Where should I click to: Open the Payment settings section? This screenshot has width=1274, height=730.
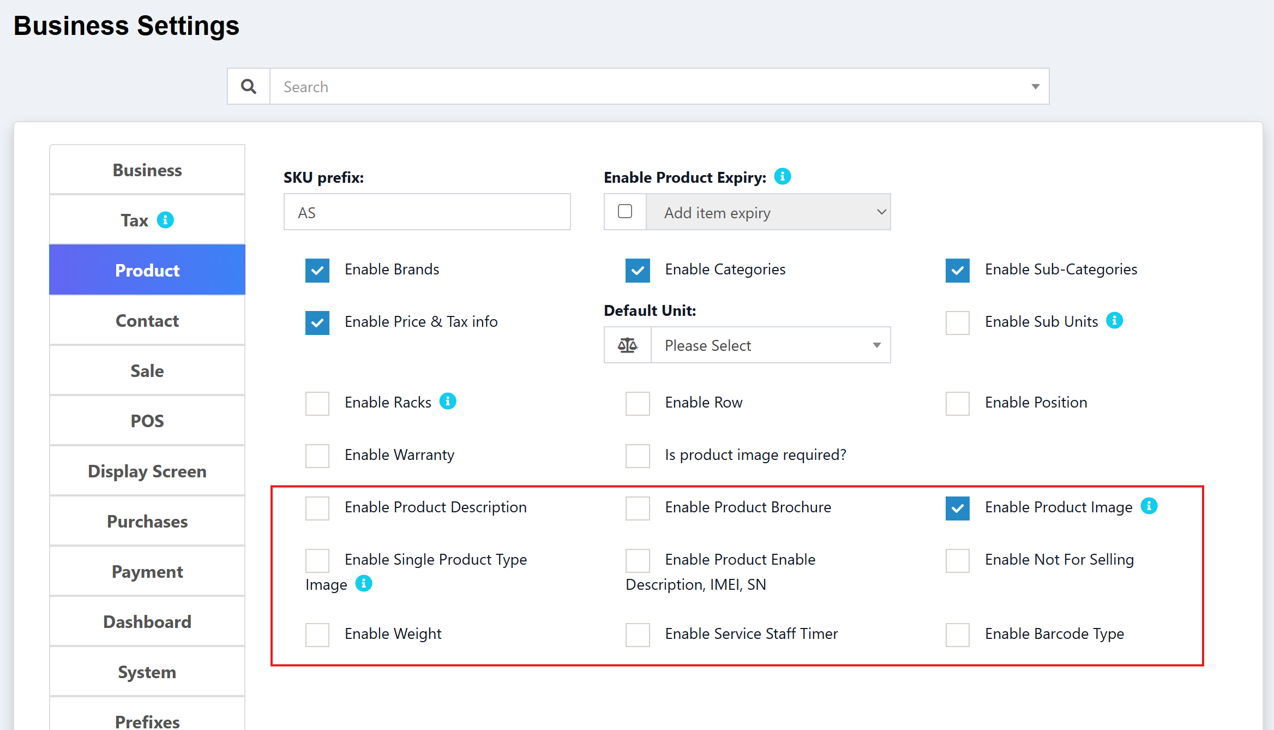tap(147, 571)
